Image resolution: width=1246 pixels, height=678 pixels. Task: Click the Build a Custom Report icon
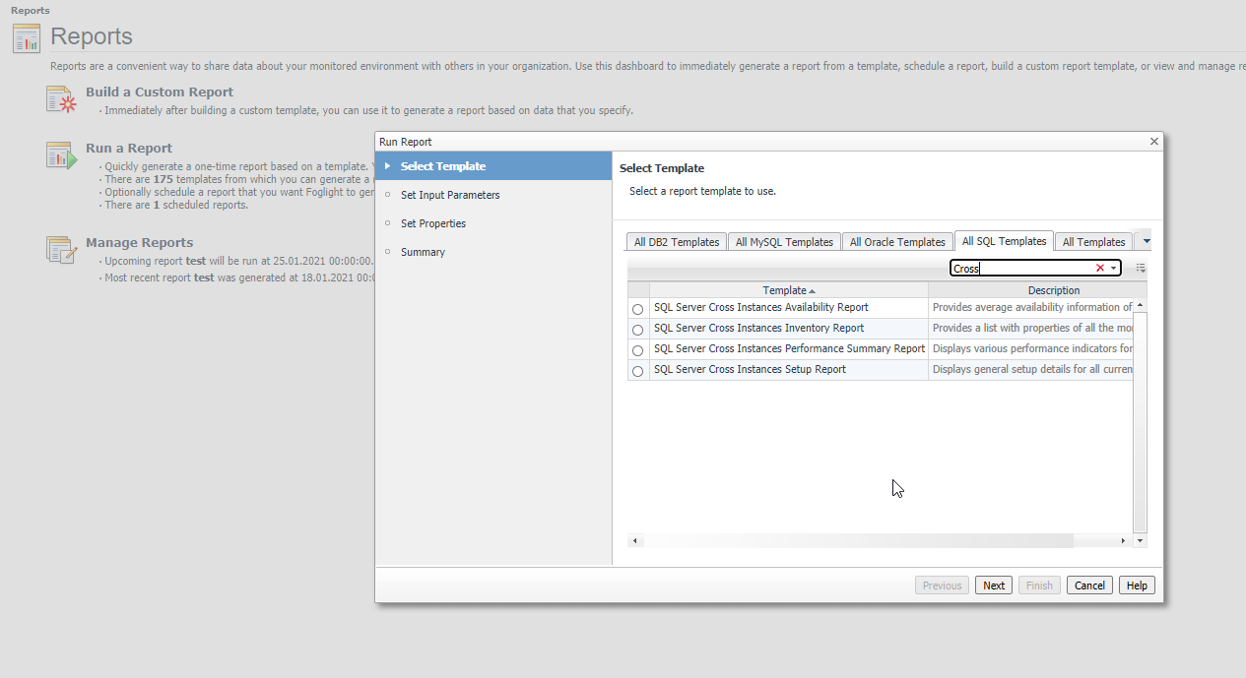(61, 100)
